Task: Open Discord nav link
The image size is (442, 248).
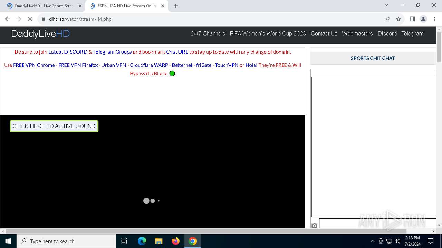Action: coord(387,33)
